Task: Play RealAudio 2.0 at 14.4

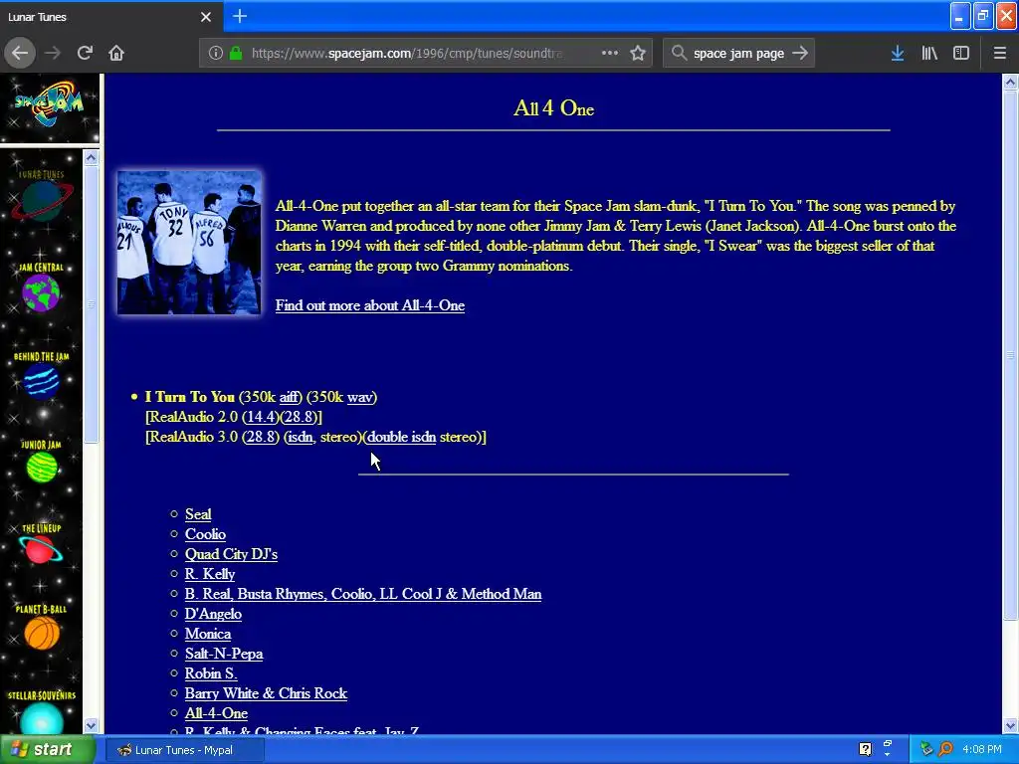Action: (263, 417)
